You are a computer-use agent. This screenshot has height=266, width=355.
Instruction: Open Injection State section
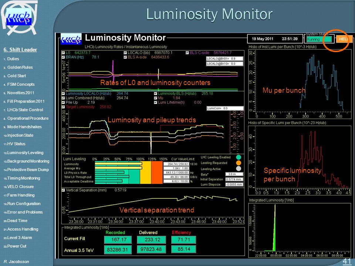(x=20, y=135)
